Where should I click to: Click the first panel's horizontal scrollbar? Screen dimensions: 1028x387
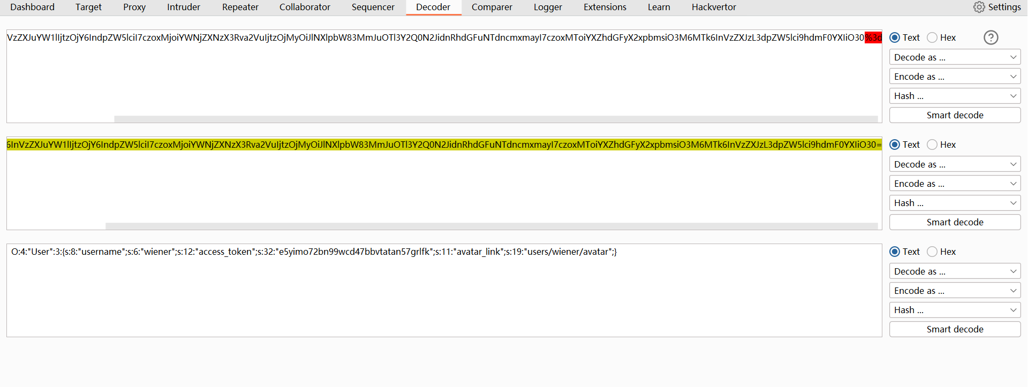coord(496,119)
